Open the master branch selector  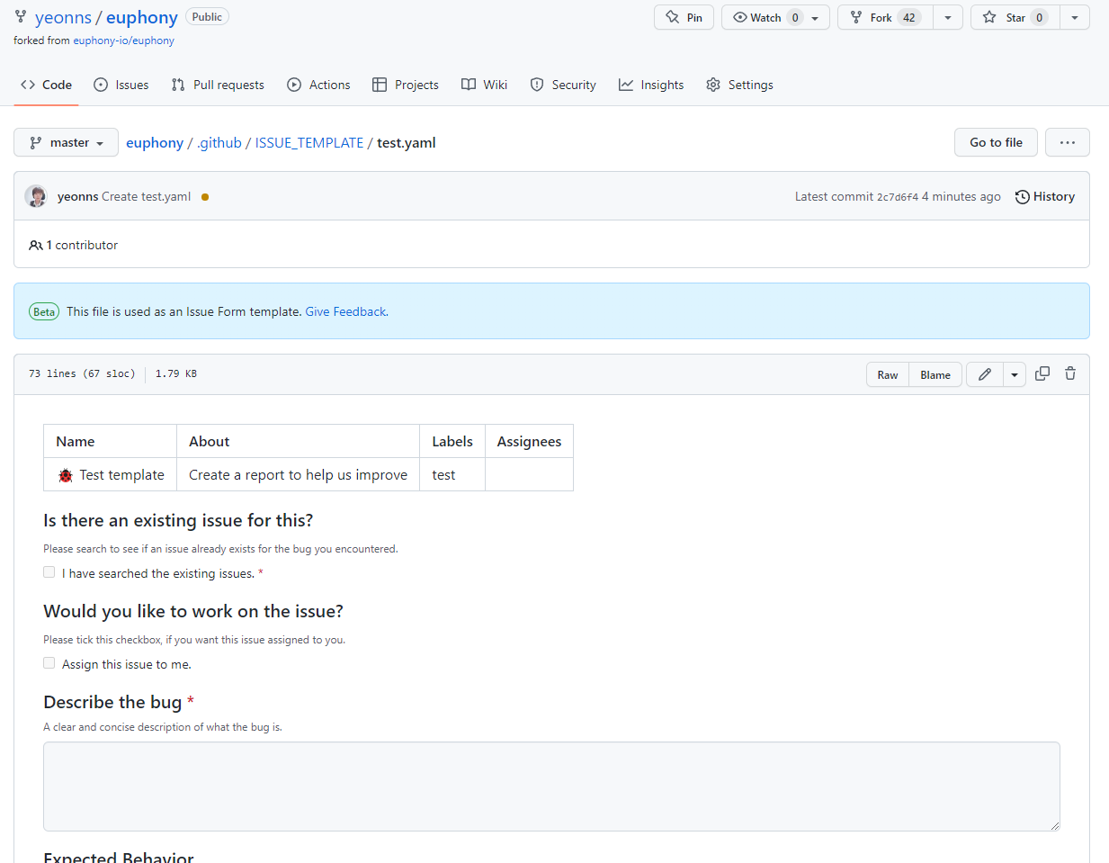pos(66,142)
